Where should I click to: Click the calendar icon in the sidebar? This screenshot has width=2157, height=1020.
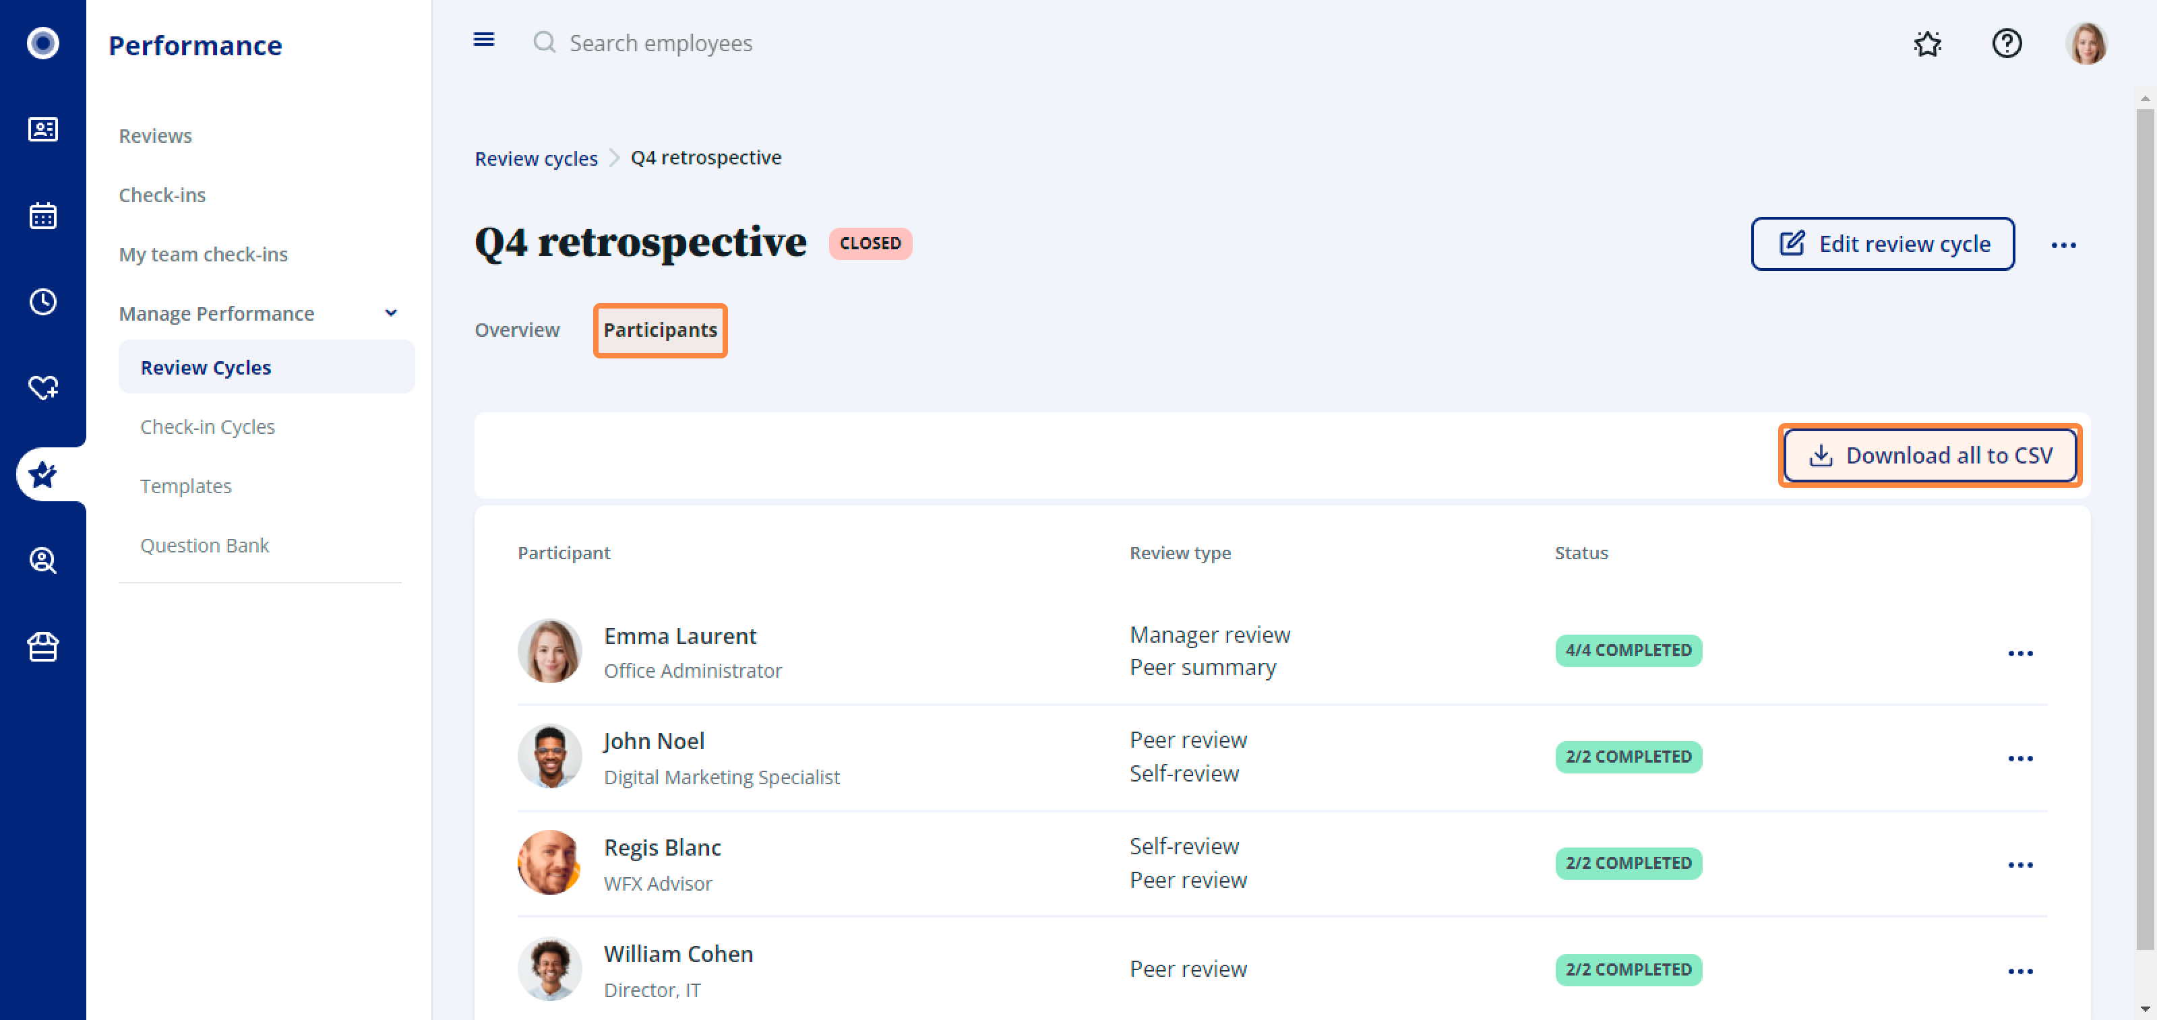pos(42,215)
